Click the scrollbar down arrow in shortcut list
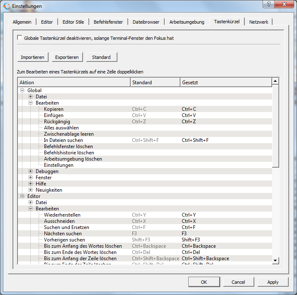 pos(275,260)
